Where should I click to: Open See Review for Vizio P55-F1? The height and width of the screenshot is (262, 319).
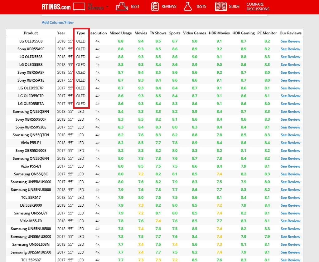(291, 143)
